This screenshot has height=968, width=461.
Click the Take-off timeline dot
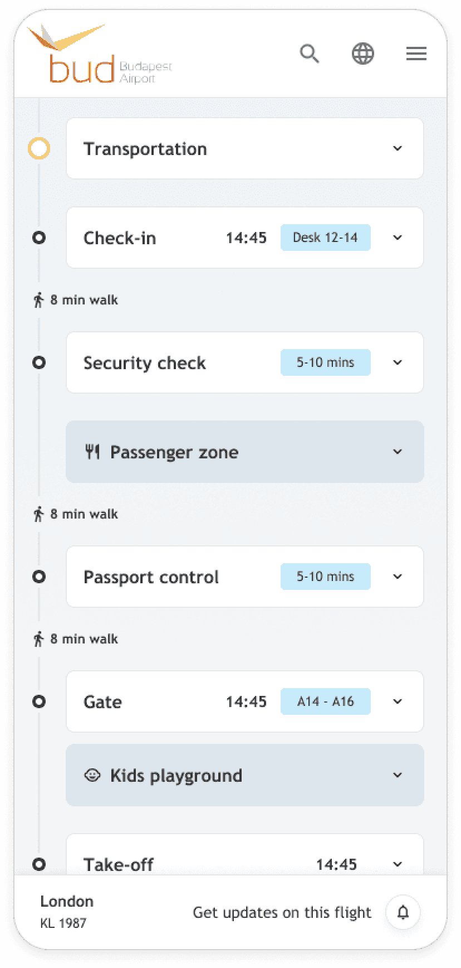pos(39,864)
